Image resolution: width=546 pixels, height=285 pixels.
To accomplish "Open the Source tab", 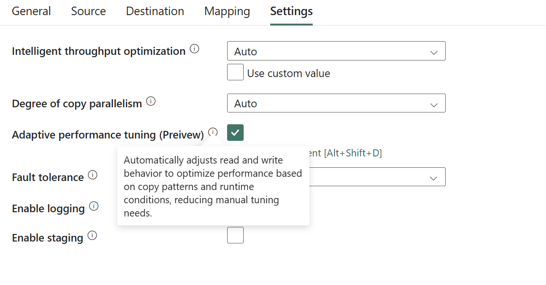I will tap(88, 11).
